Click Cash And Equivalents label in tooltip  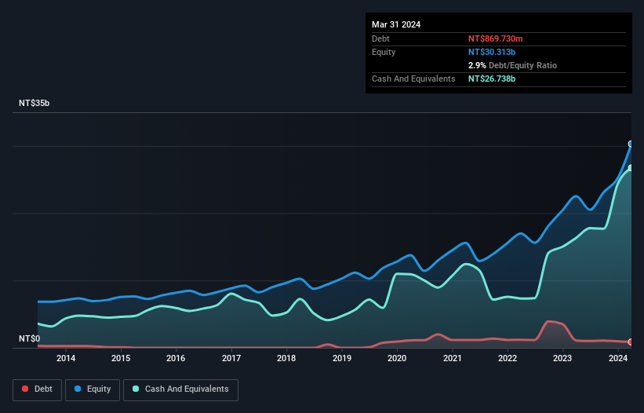(x=413, y=79)
